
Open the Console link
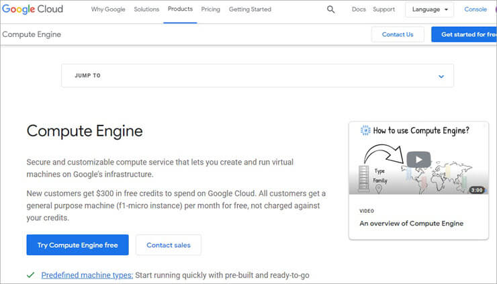(x=476, y=9)
